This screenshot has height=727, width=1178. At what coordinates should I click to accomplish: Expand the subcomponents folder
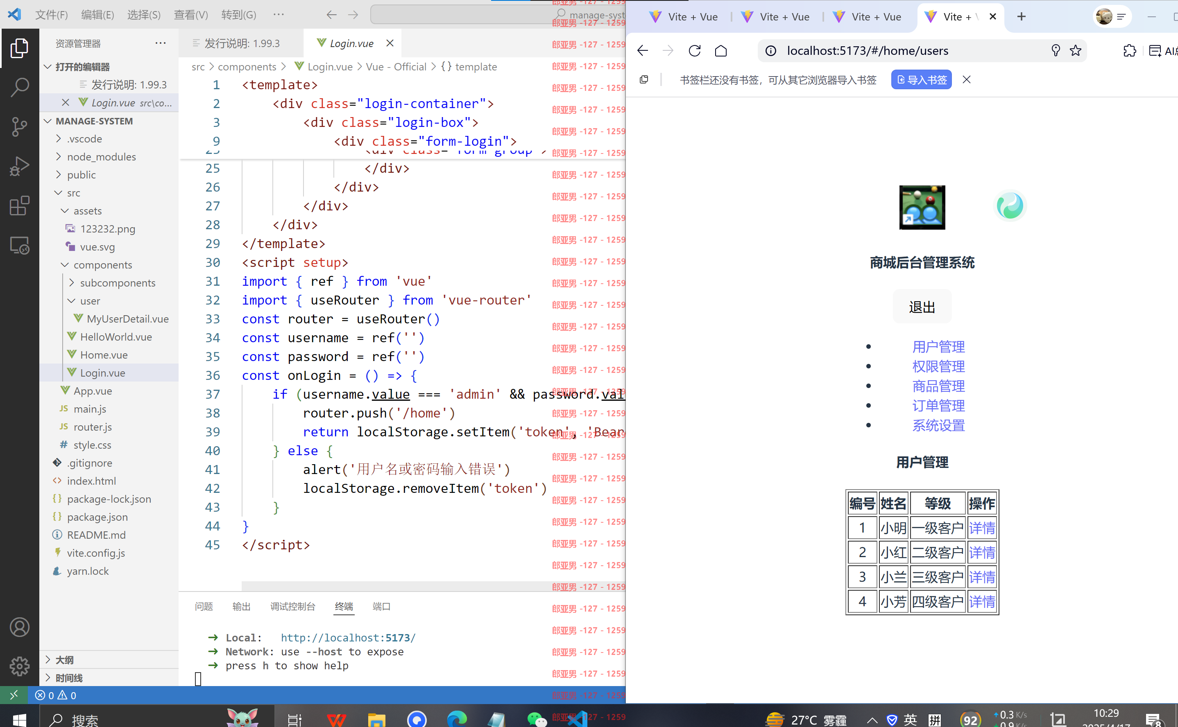(72, 283)
